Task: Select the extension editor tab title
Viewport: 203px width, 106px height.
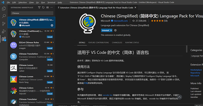Action: (x=97, y=8)
